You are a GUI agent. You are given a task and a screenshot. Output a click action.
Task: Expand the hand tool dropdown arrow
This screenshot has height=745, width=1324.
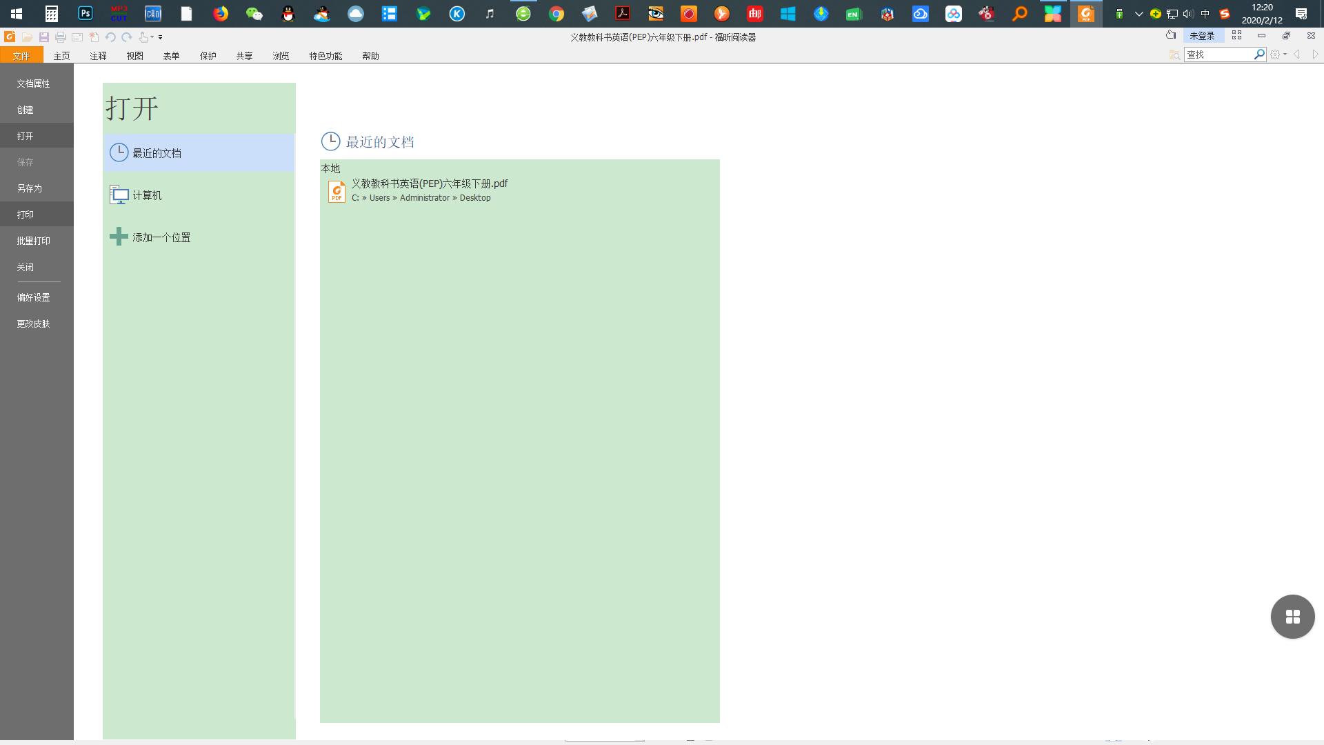point(152,37)
